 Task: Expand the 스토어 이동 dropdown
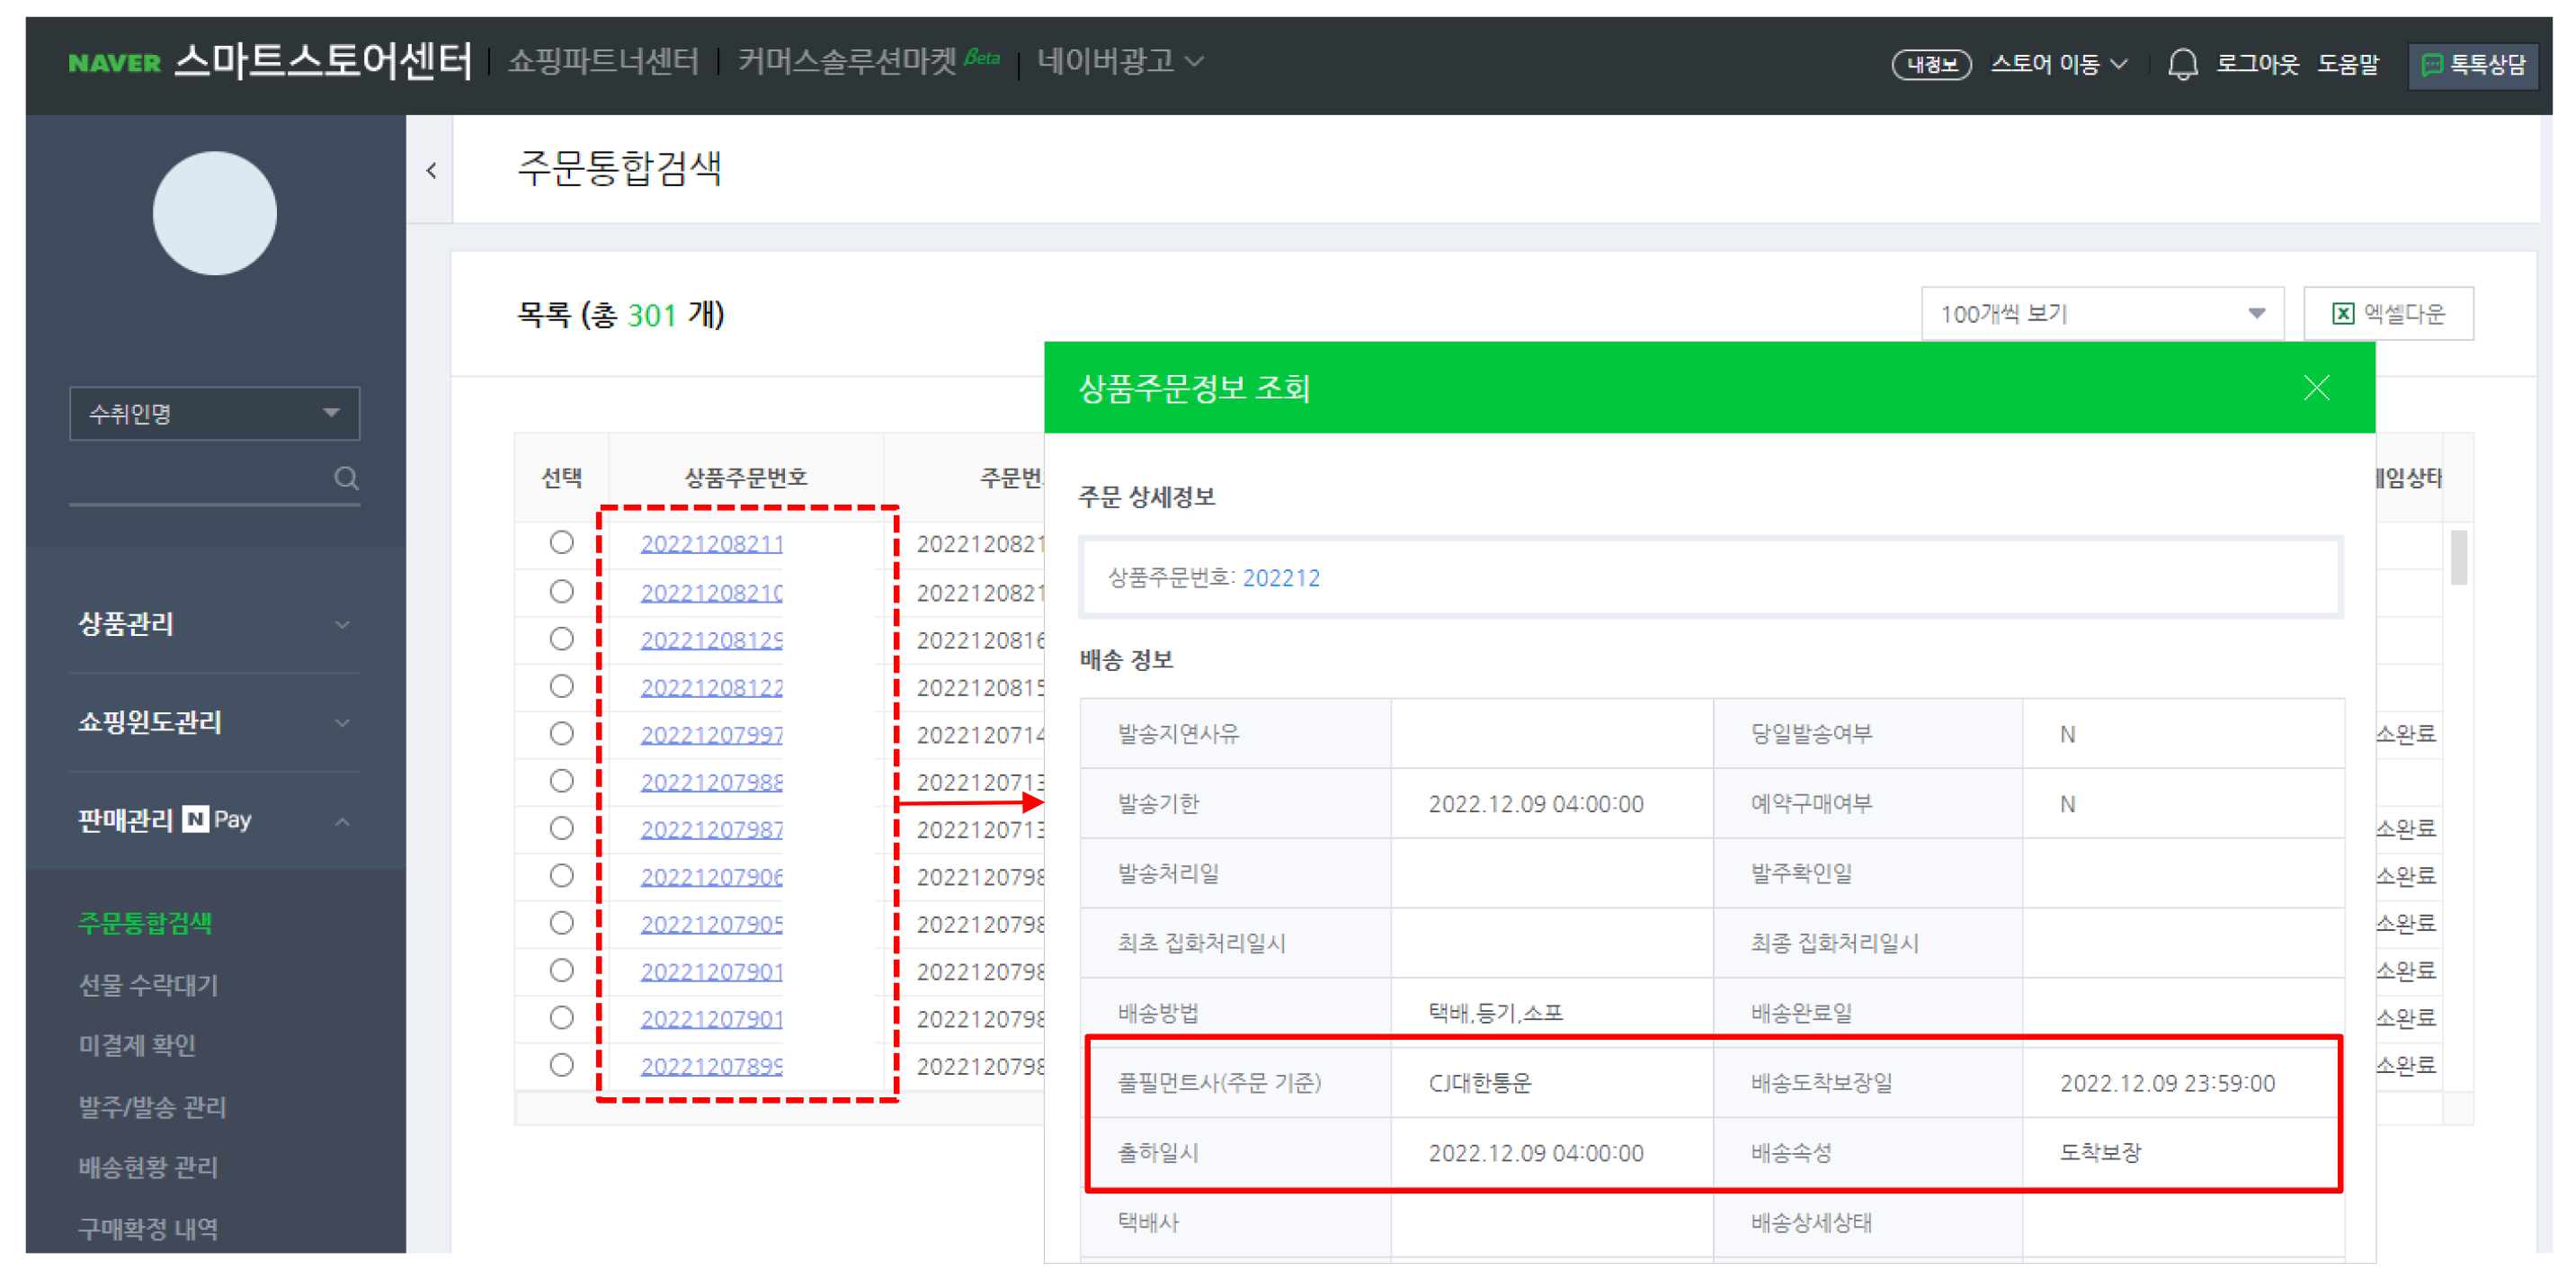coord(2058,65)
